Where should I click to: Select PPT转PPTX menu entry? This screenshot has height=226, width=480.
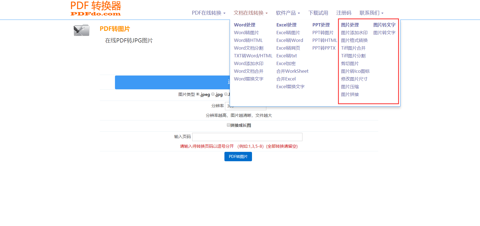(324, 48)
